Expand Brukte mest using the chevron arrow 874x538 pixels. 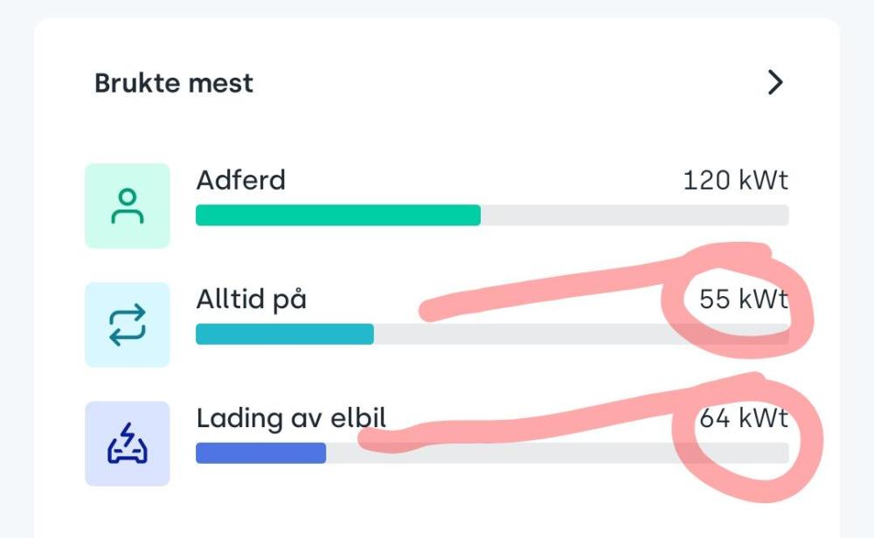point(774,82)
